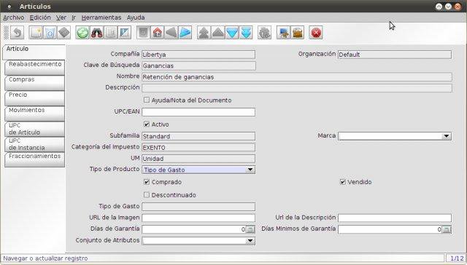Switch to the Compras tab

[35, 83]
